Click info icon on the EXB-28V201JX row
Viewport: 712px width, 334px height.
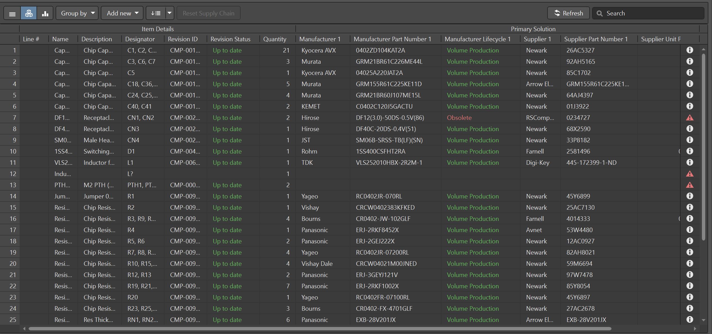pyautogui.click(x=690, y=319)
